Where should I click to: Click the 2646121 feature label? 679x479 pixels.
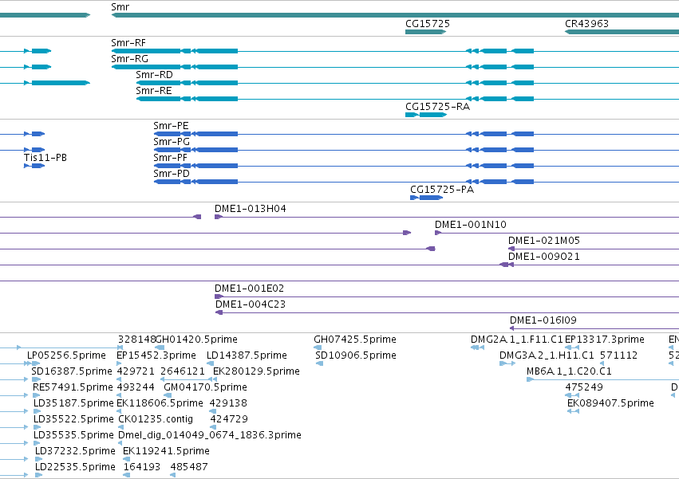[182, 371]
